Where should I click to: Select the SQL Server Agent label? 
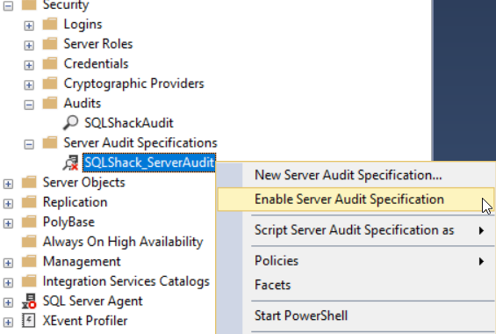[93, 301]
